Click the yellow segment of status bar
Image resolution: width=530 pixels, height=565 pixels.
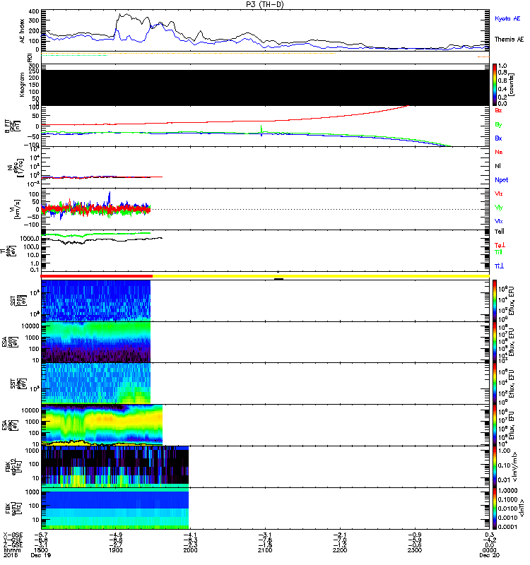tap(322, 276)
